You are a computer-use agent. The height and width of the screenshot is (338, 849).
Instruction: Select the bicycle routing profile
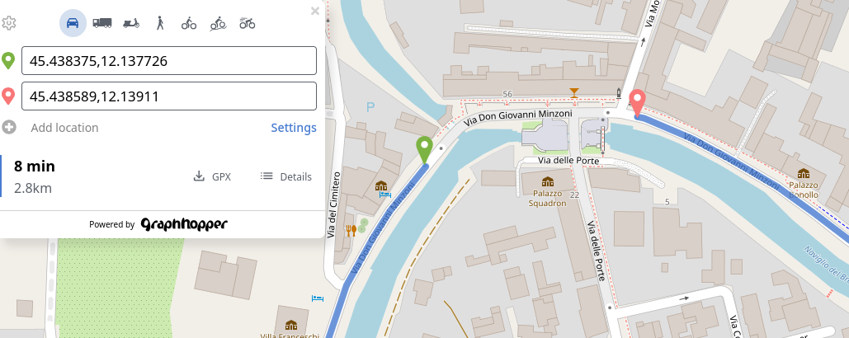pos(189,23)
